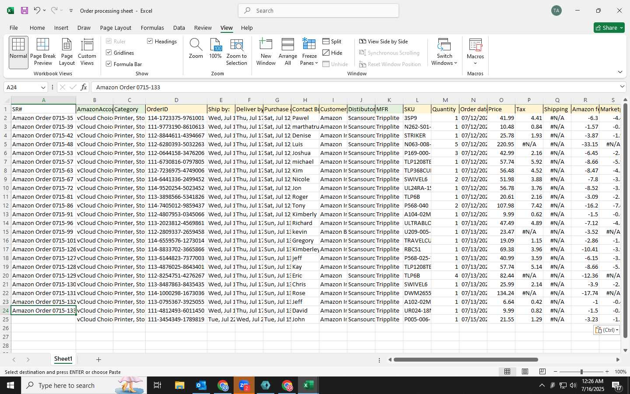Add a new sheet with plus icon
The image size is (630, 394).
tap(98, 359)
